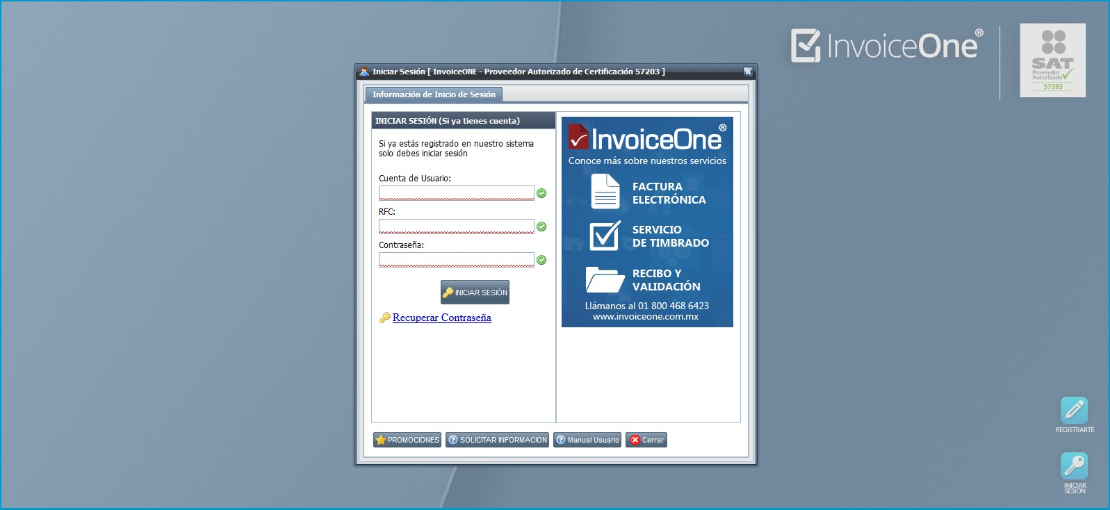
Task: Focus the Contraseña input field
Action: tap(457, 259)
